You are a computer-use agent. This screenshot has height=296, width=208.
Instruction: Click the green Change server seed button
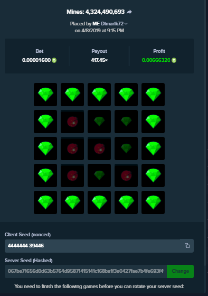coord(180,271)
